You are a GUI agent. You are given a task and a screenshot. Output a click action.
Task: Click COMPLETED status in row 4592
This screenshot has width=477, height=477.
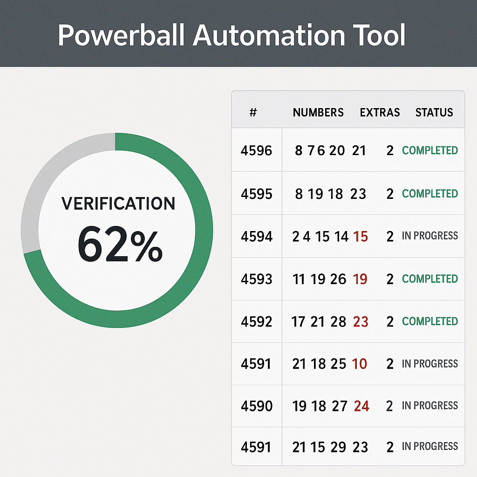(430, 321)
